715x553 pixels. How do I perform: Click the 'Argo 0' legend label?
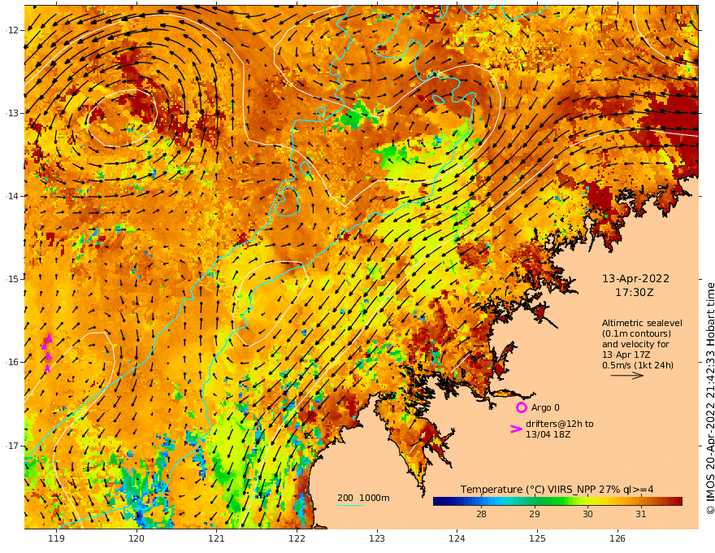point(545,407)
